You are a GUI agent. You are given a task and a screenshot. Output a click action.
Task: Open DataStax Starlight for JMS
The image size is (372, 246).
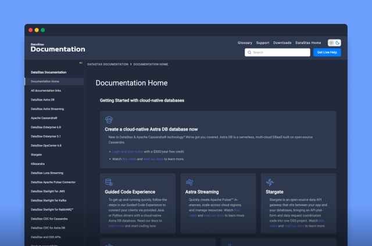click(x=48, y=191)
